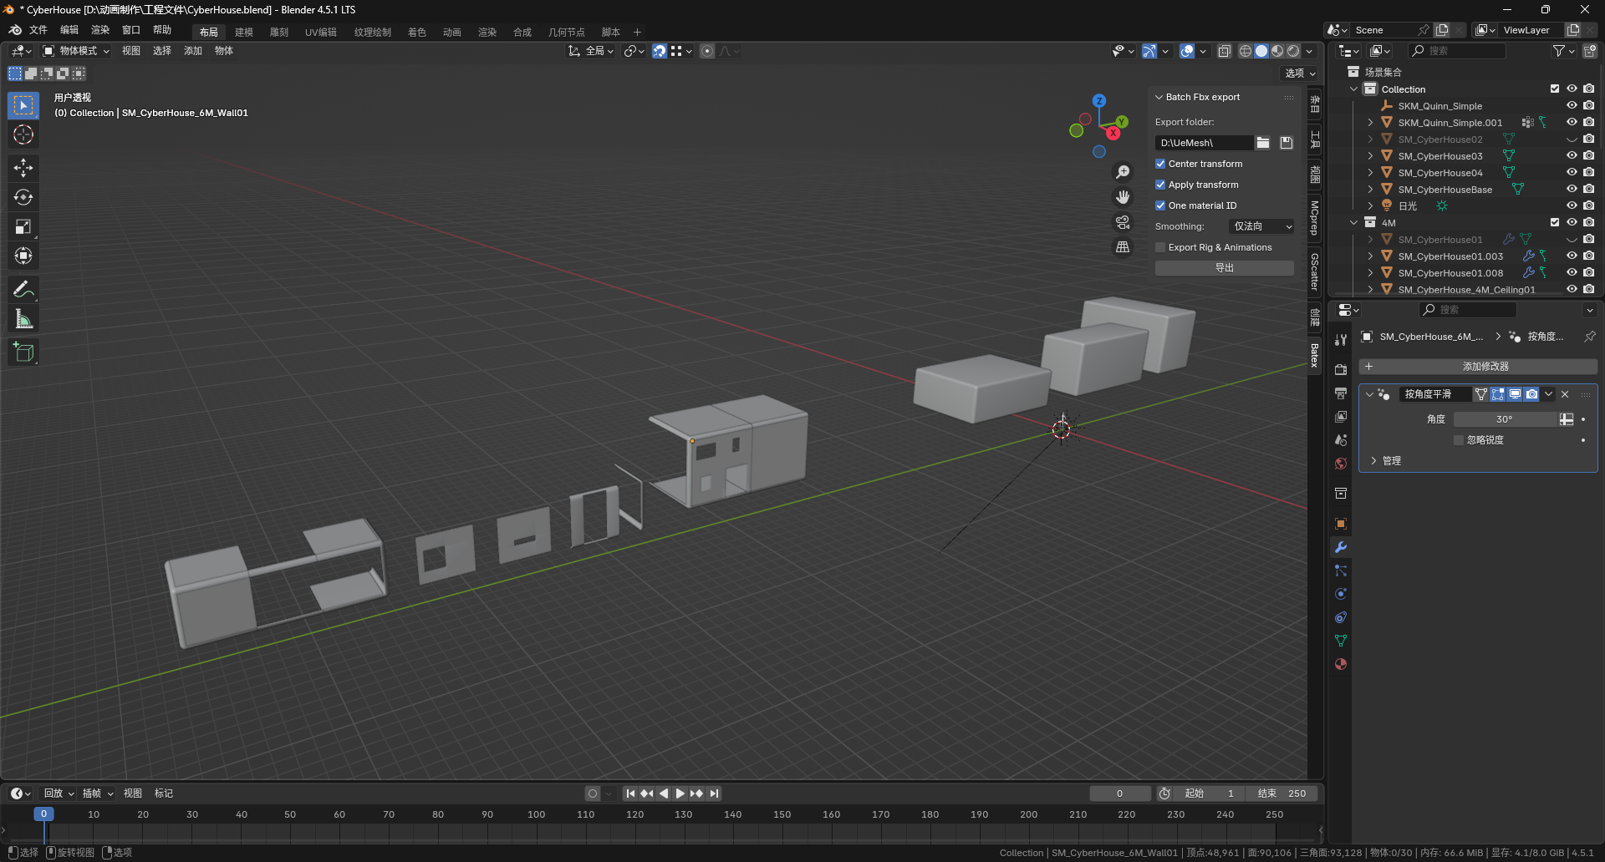Screen dimensions: 1605x862
Task: Switch to the 建模 workspace tab
Action: (244, 32)
